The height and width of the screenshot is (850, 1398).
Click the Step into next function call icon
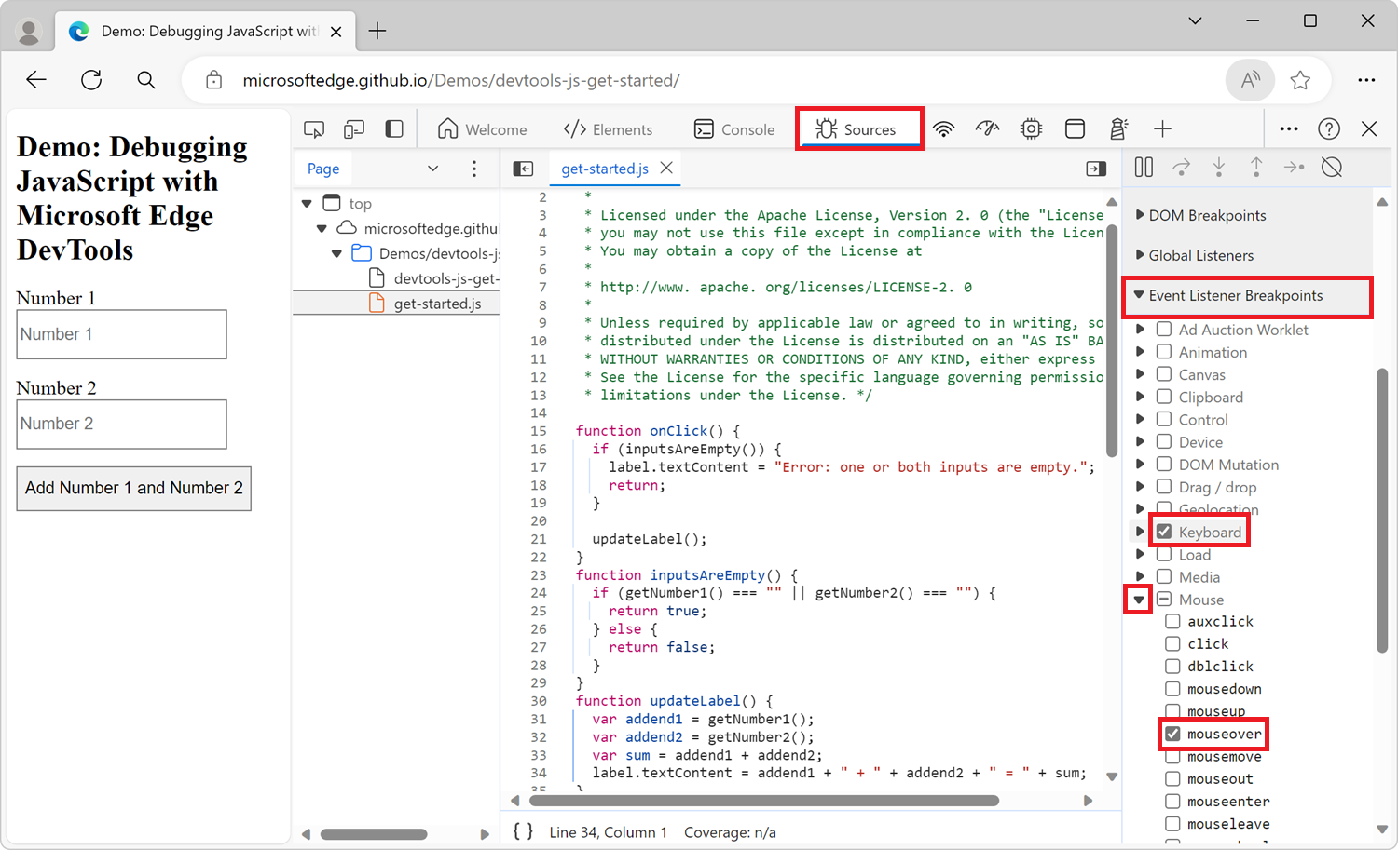tap(1219, 168)
